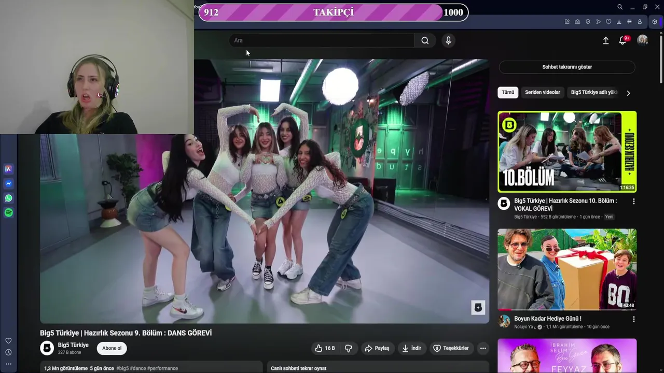Viewport: 664px width, 373px height.
Task: Open Spotify in browser sidebar
Action: 8,212
